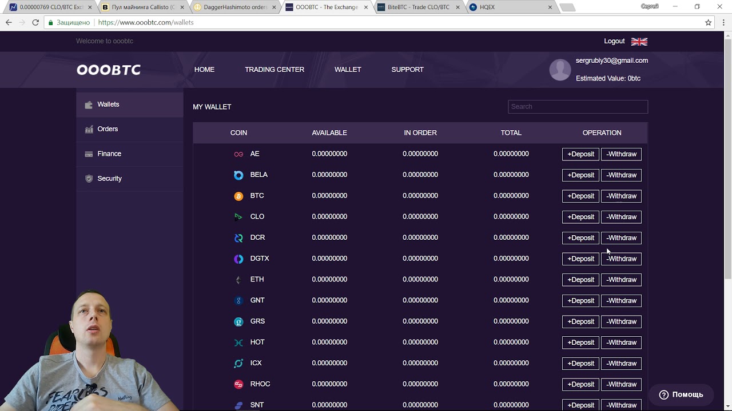Open the SUPPORT menu item
The width and height of the screenshot is (732, 411).
[407, 70]
